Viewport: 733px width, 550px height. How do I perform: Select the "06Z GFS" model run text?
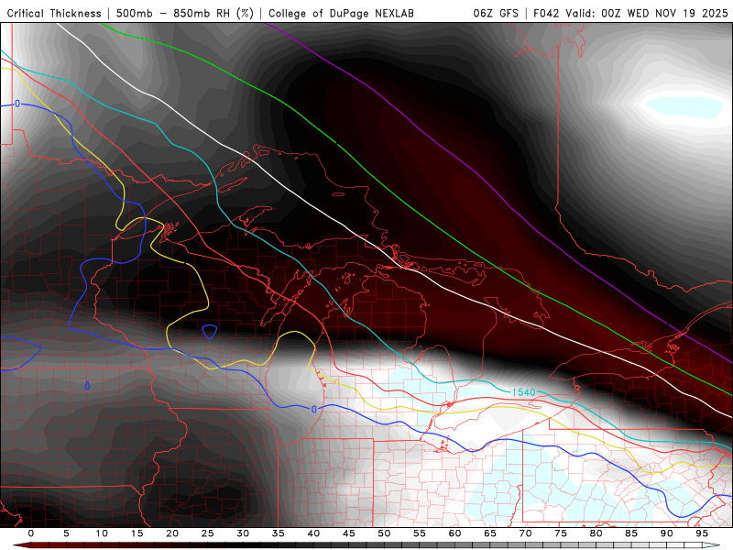(x=496, y=13)
